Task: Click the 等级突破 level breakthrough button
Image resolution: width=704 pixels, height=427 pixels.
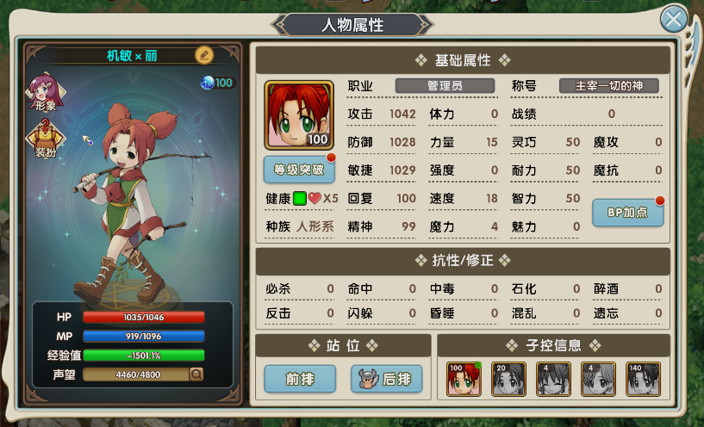Action: coord(299,170)
